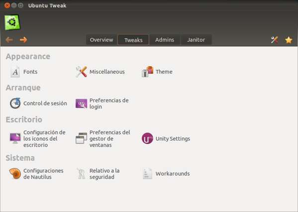Open the Relativo a la seguridad keys icon
This screenshot has height=212, width=298.
tap(82, 173)
